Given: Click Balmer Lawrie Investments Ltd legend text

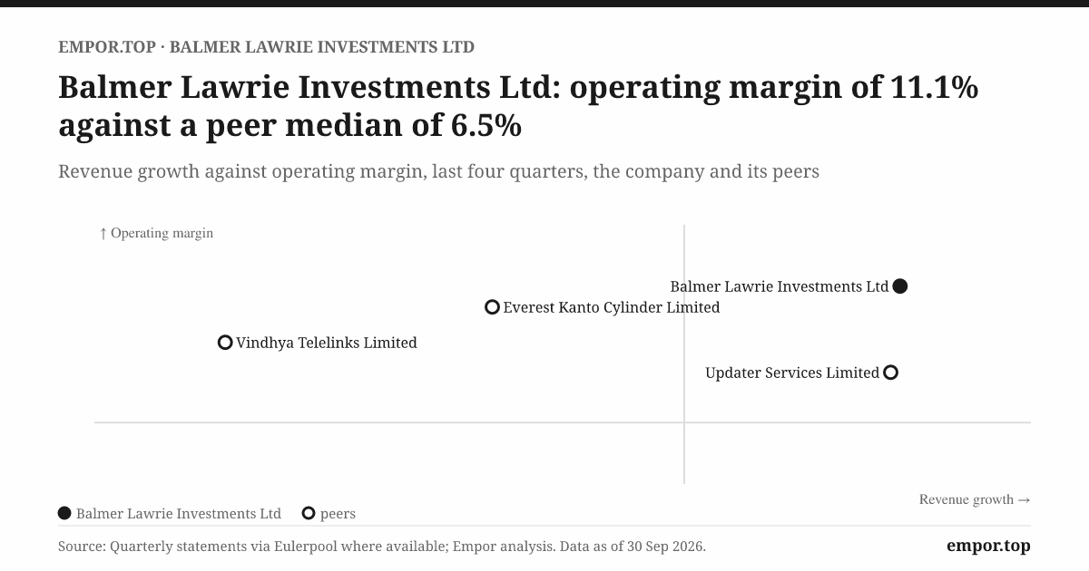Looking at the screenshot, I should click(x=179, y=513).
